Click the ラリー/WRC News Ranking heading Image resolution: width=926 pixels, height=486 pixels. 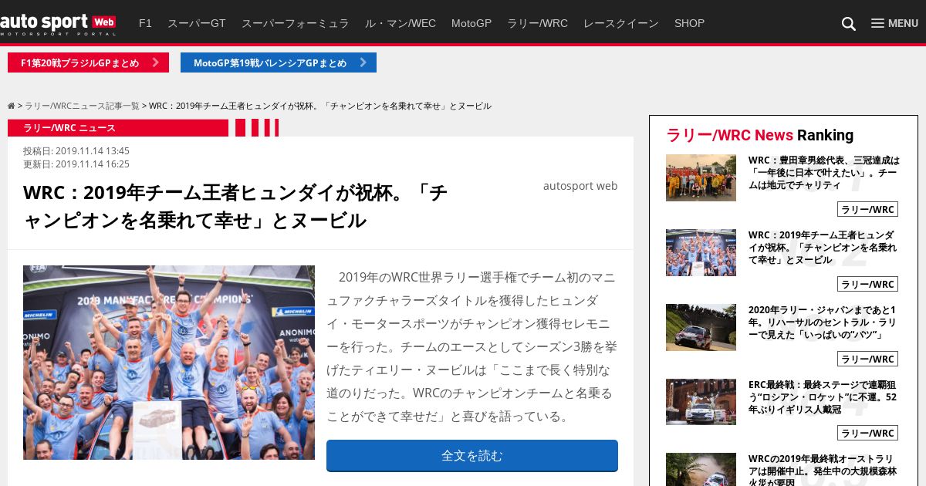[760, 135]
